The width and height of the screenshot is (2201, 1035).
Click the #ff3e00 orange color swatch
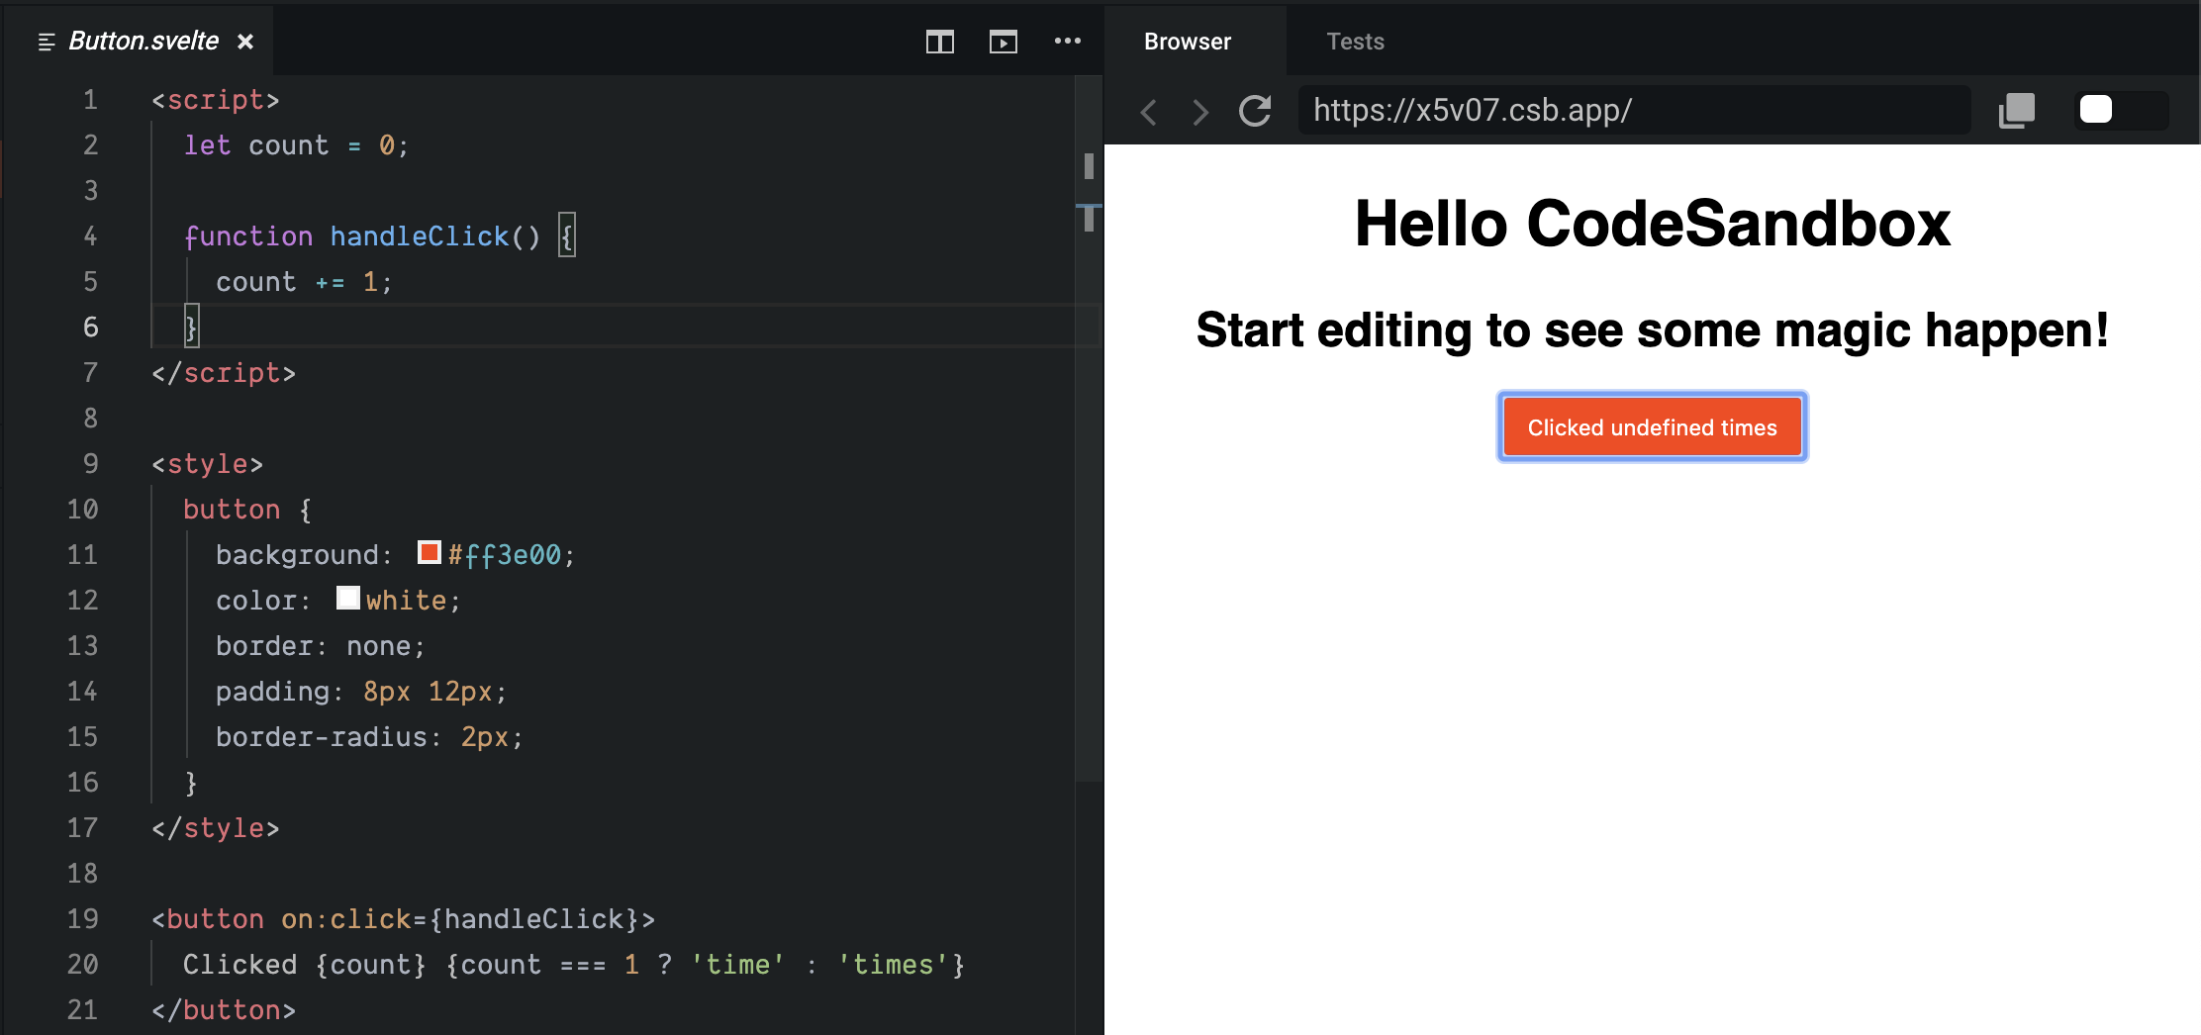click(429, 552)
